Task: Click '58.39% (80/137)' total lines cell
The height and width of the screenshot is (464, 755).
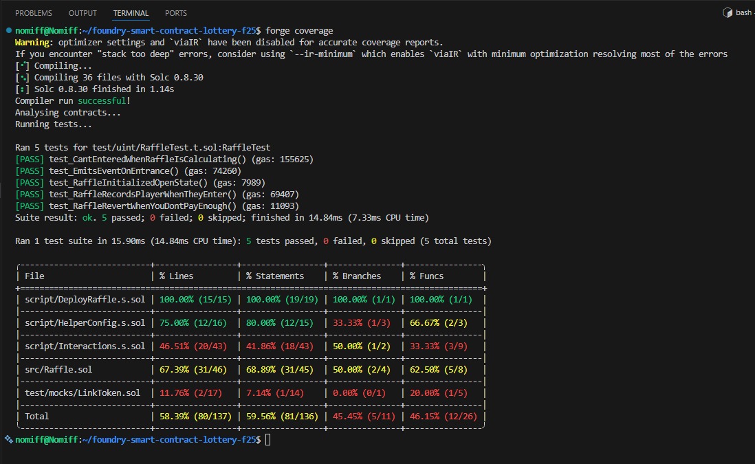Action: [x=195, y=417]
